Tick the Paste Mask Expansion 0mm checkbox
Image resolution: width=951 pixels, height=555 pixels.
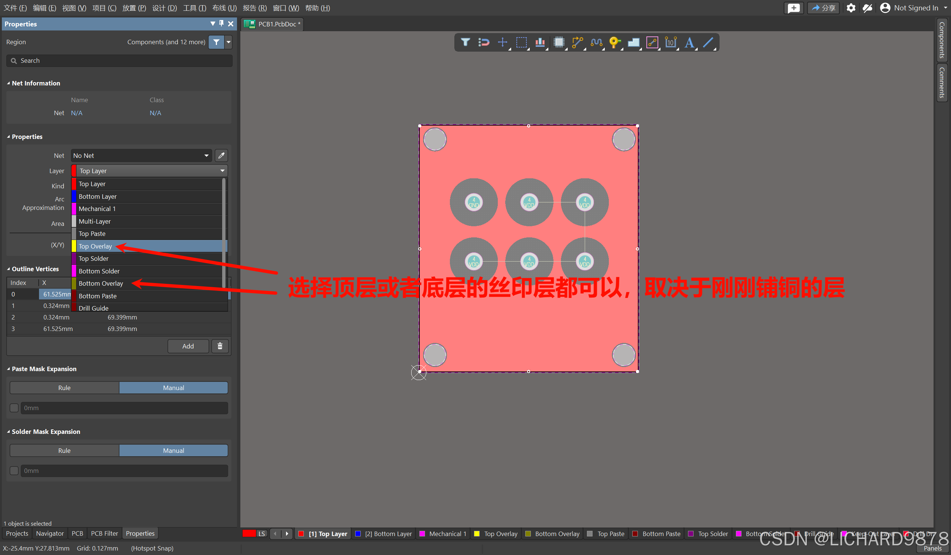pos(14,408)
